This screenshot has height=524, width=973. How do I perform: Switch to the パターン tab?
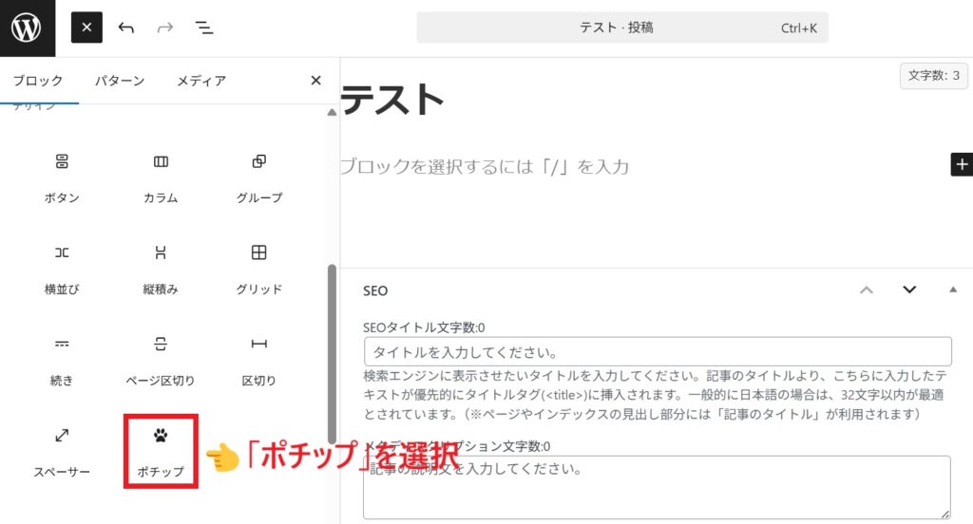[120, 81]
